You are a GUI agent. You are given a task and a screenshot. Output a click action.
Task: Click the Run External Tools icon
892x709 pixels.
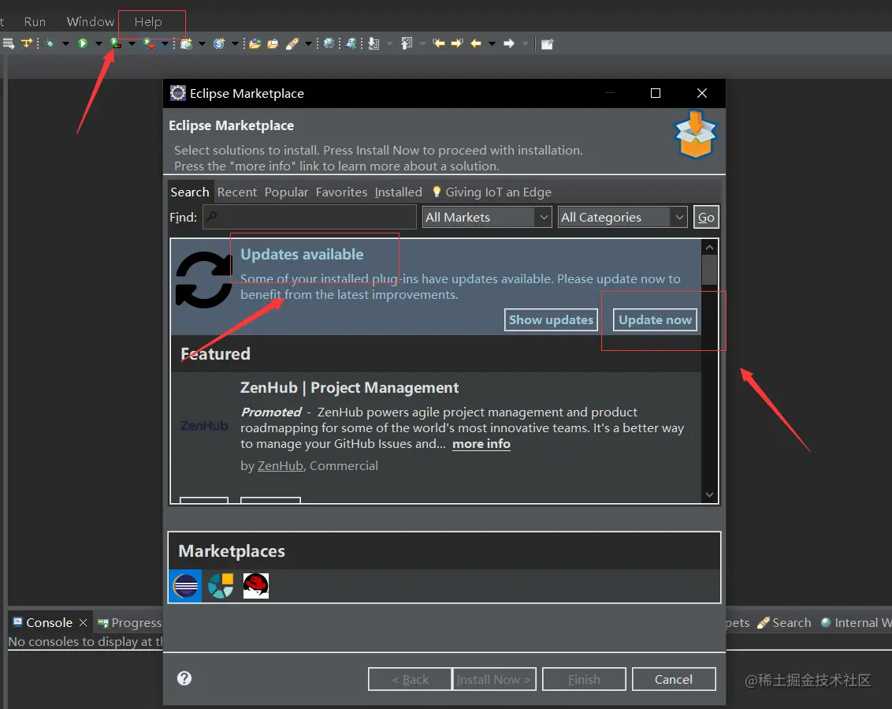(149, 43)
